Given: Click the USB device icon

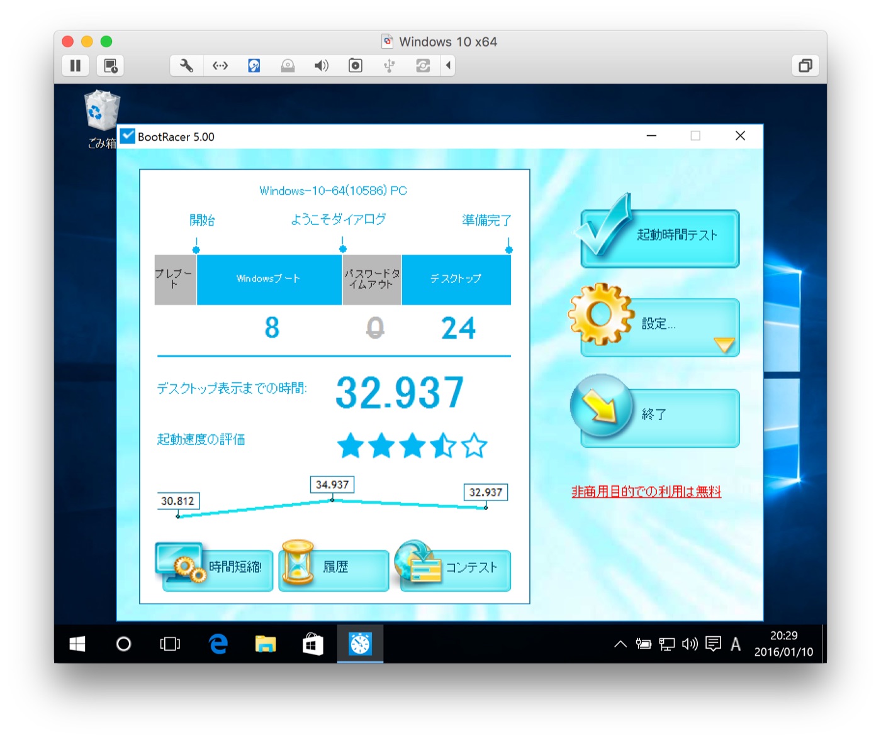Looking at the screenshot, I should pyautogui.click(x=389, y=65).
